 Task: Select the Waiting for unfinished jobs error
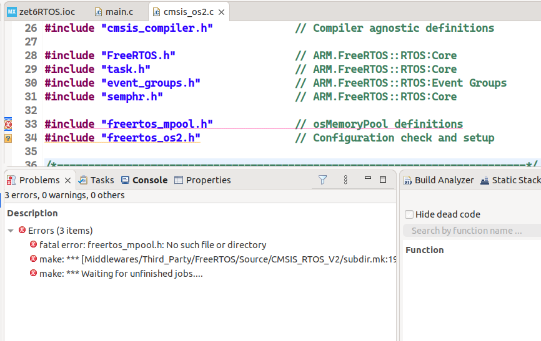pos(121,274)
